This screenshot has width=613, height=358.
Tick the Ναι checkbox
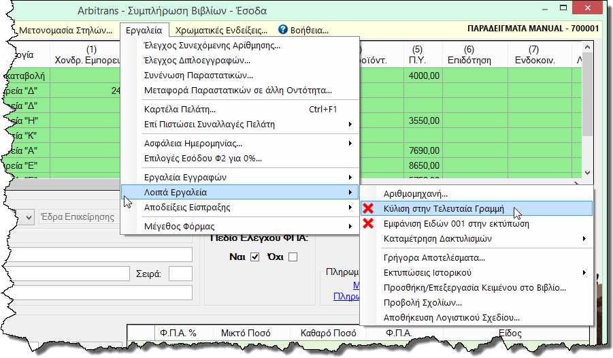point(255,257)
